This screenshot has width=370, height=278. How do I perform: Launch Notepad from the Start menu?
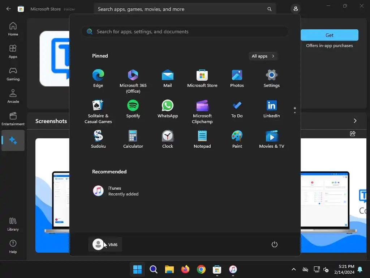tap(202, 139)
